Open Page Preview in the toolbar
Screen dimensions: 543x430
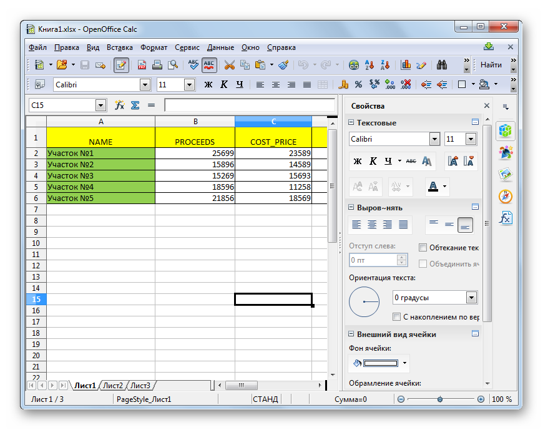click(x=172, y=65)
